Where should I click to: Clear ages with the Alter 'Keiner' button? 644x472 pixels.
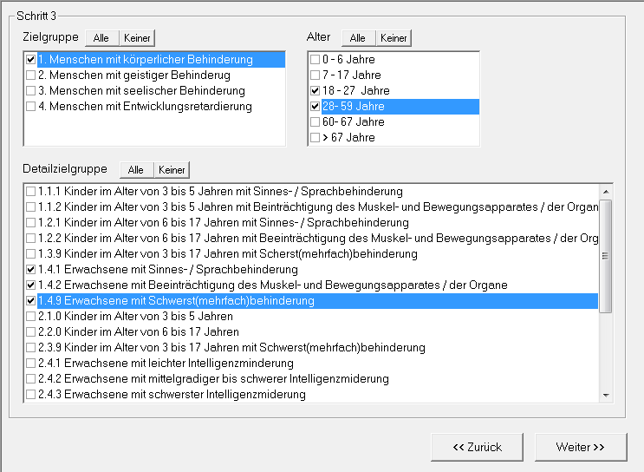coord(394,38)
